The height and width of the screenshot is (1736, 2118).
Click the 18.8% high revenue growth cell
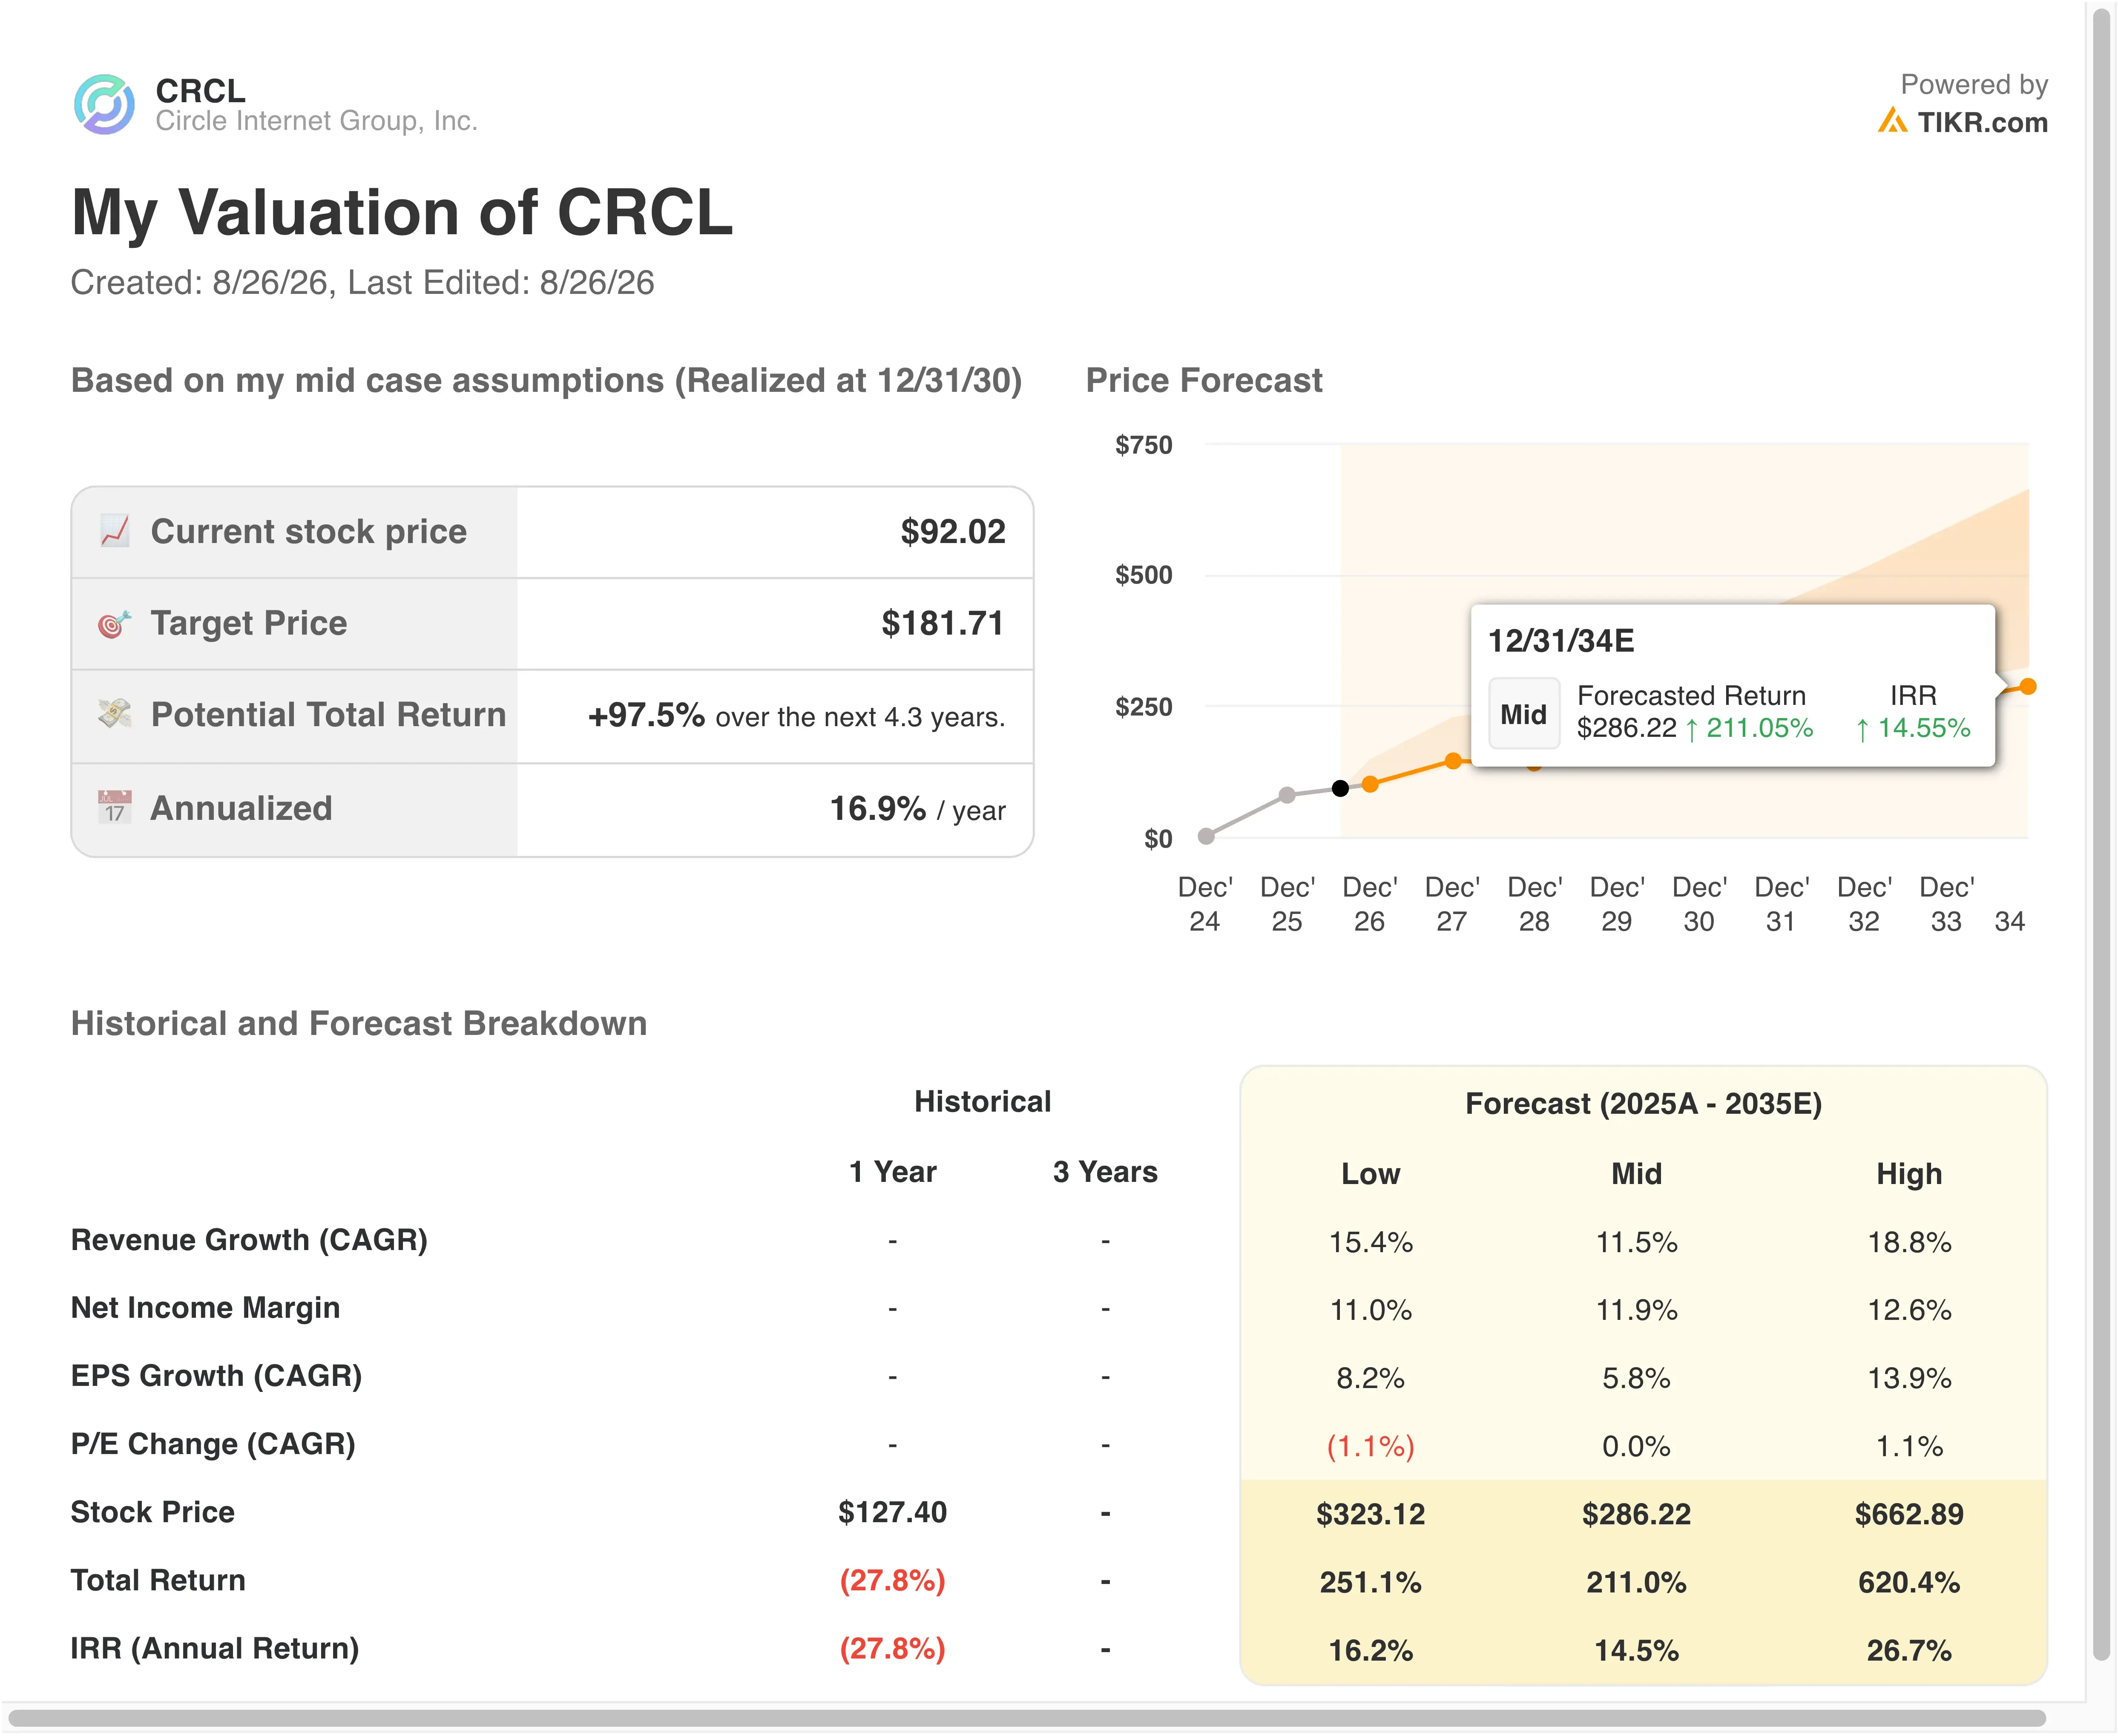1909,1242
